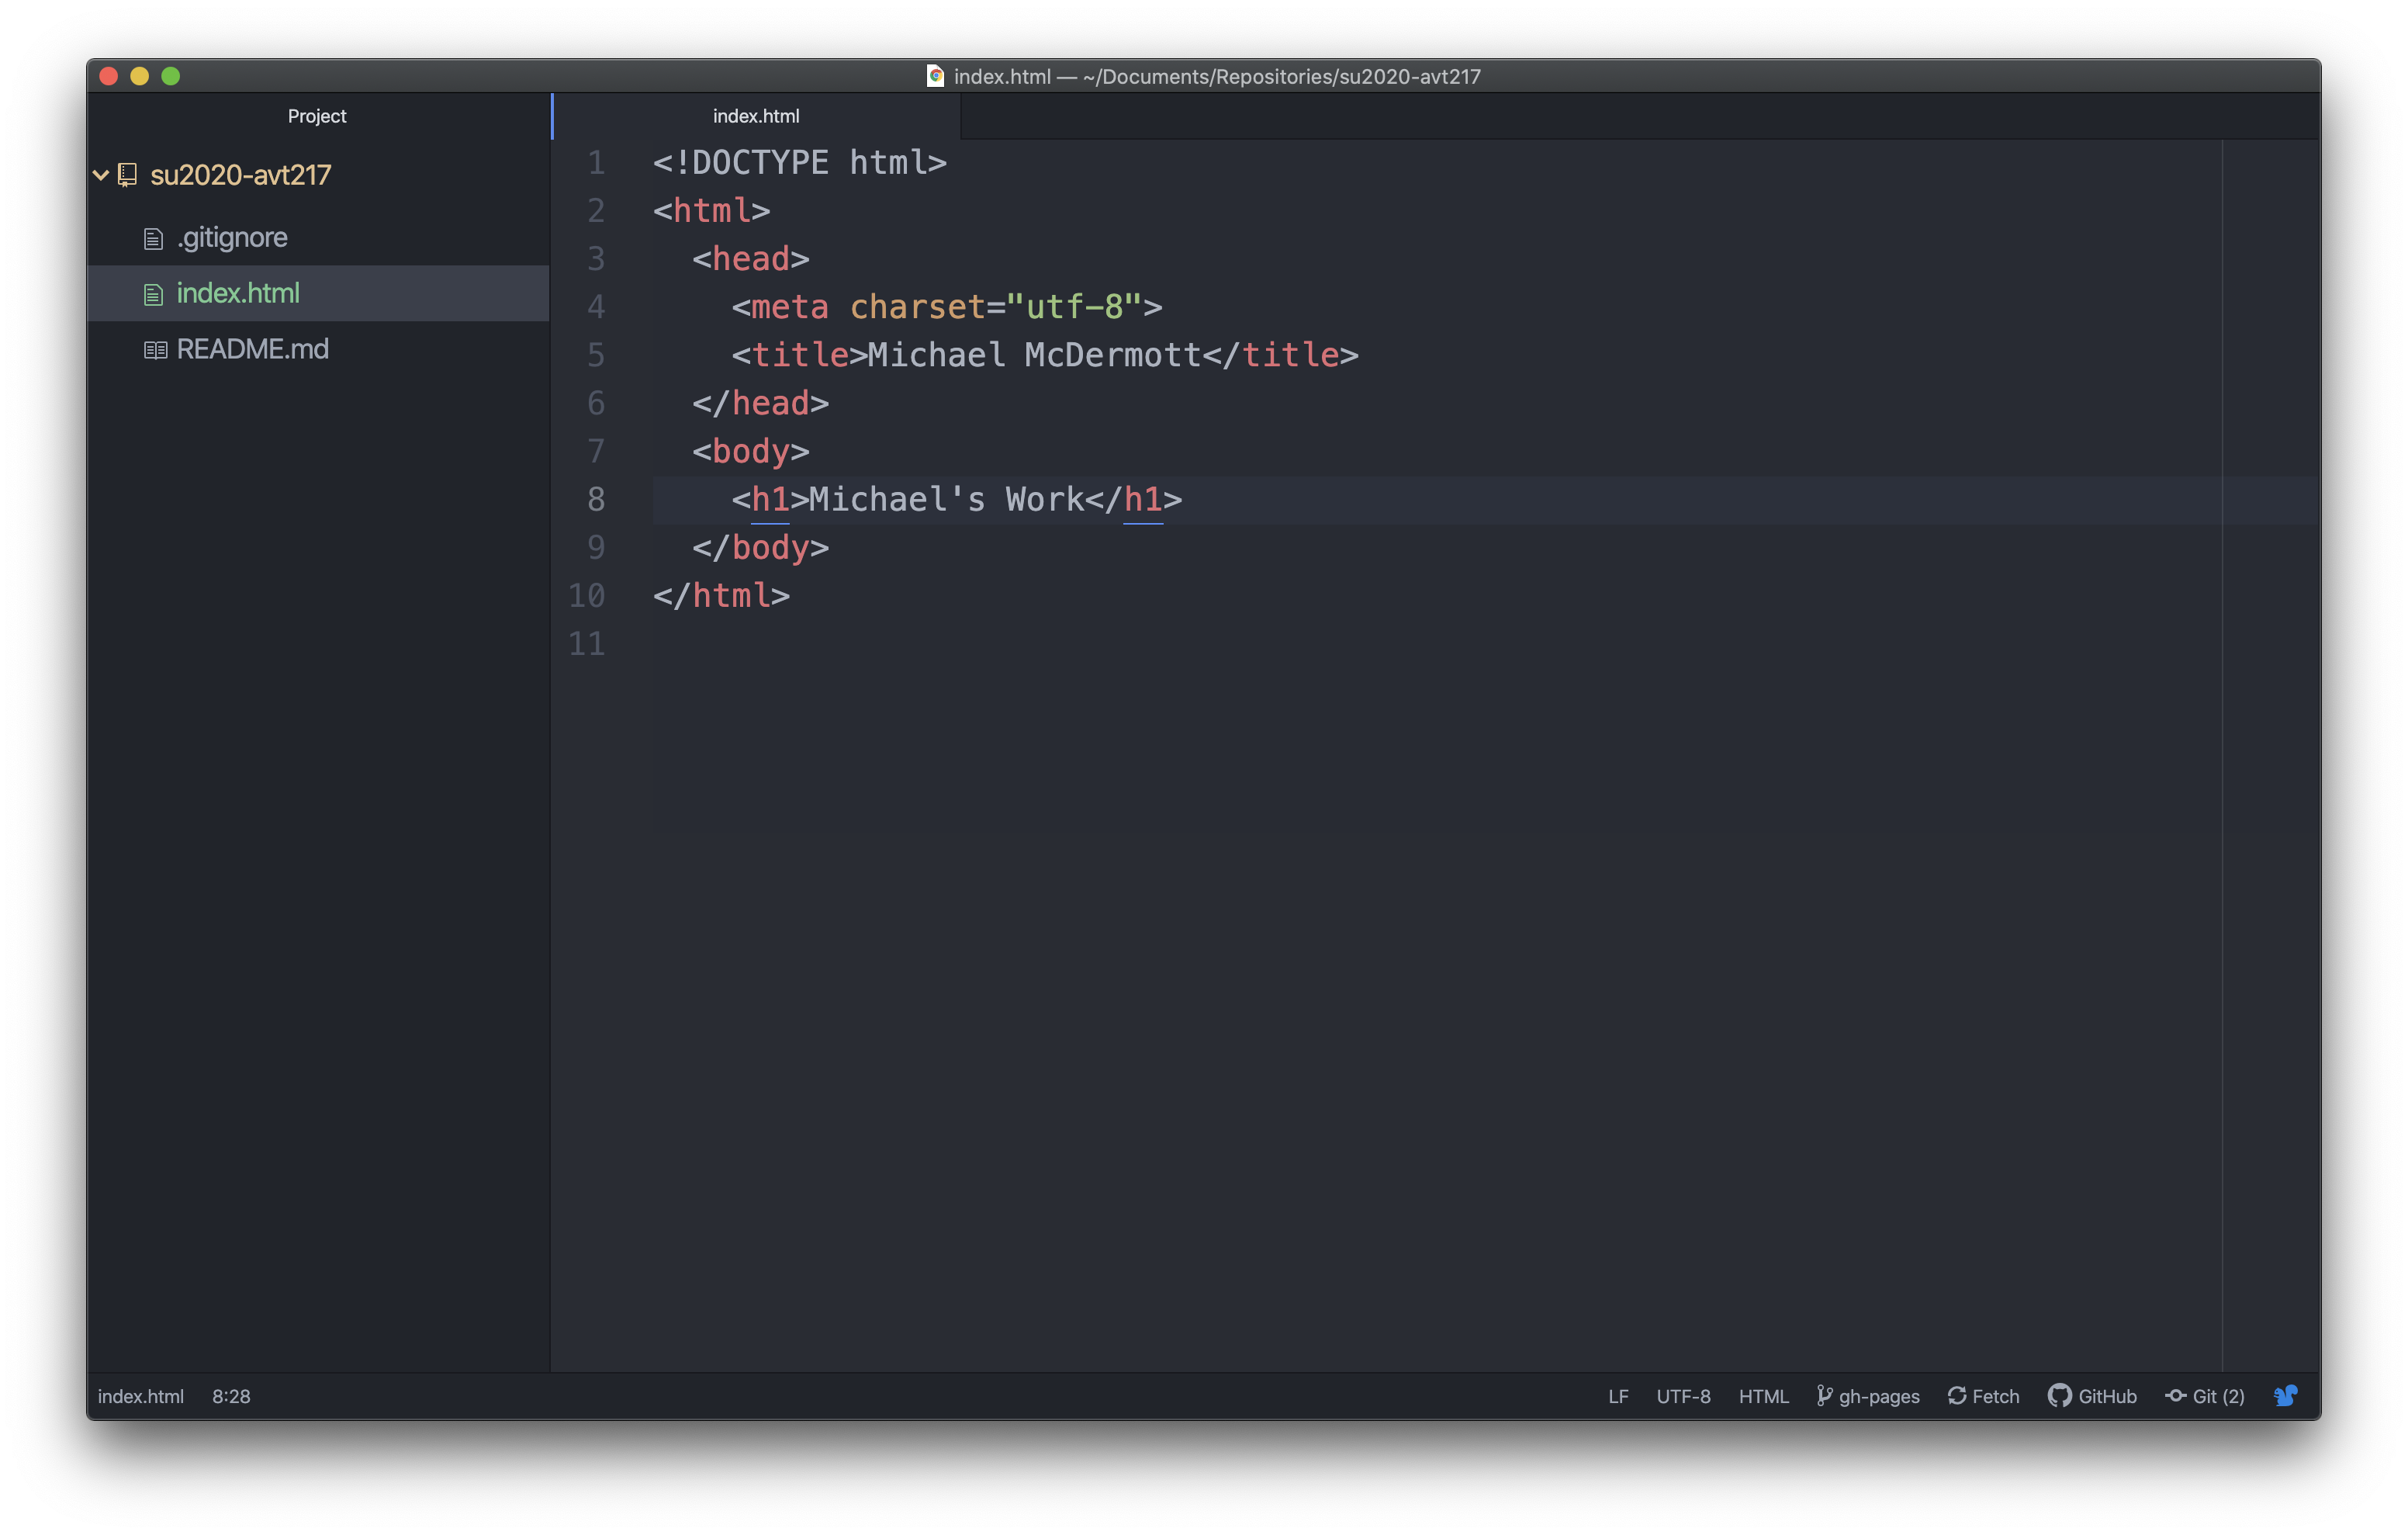Click the git commit icon
This screenshot has height=1535, width=2408.
point(2176,1395)
